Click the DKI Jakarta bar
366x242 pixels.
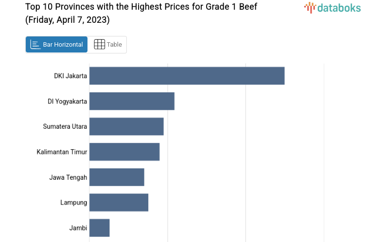coord(187,76)
